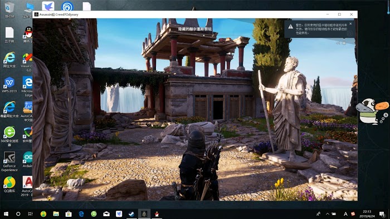
Task: Minimize the Assassin's Creed Odyssey window
Action: pyautogui.click(x=328, y=14)
